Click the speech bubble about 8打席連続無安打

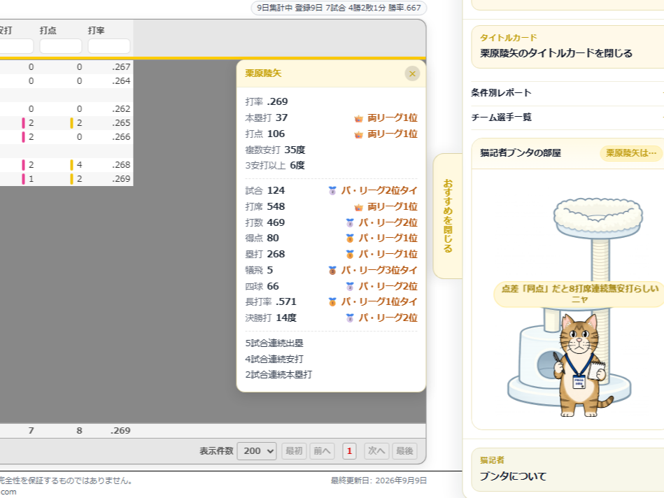coord(580,294)
